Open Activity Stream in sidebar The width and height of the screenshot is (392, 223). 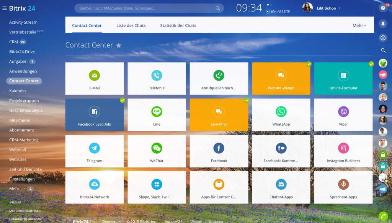tap(23, 22)
